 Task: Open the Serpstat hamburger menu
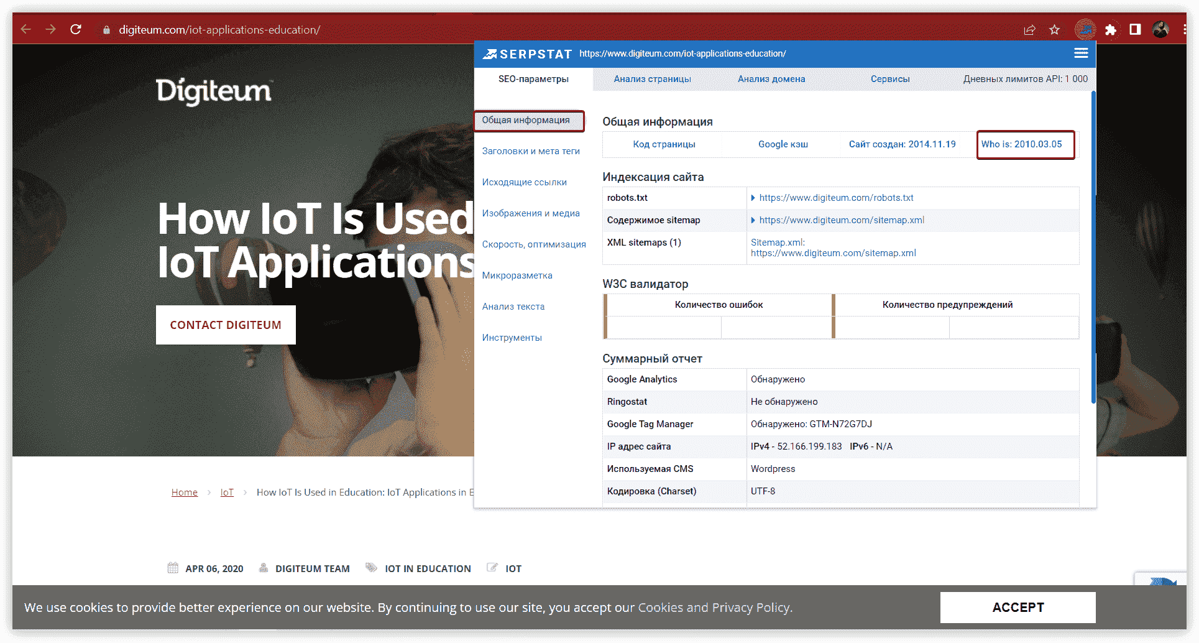tap(1081, 53)
